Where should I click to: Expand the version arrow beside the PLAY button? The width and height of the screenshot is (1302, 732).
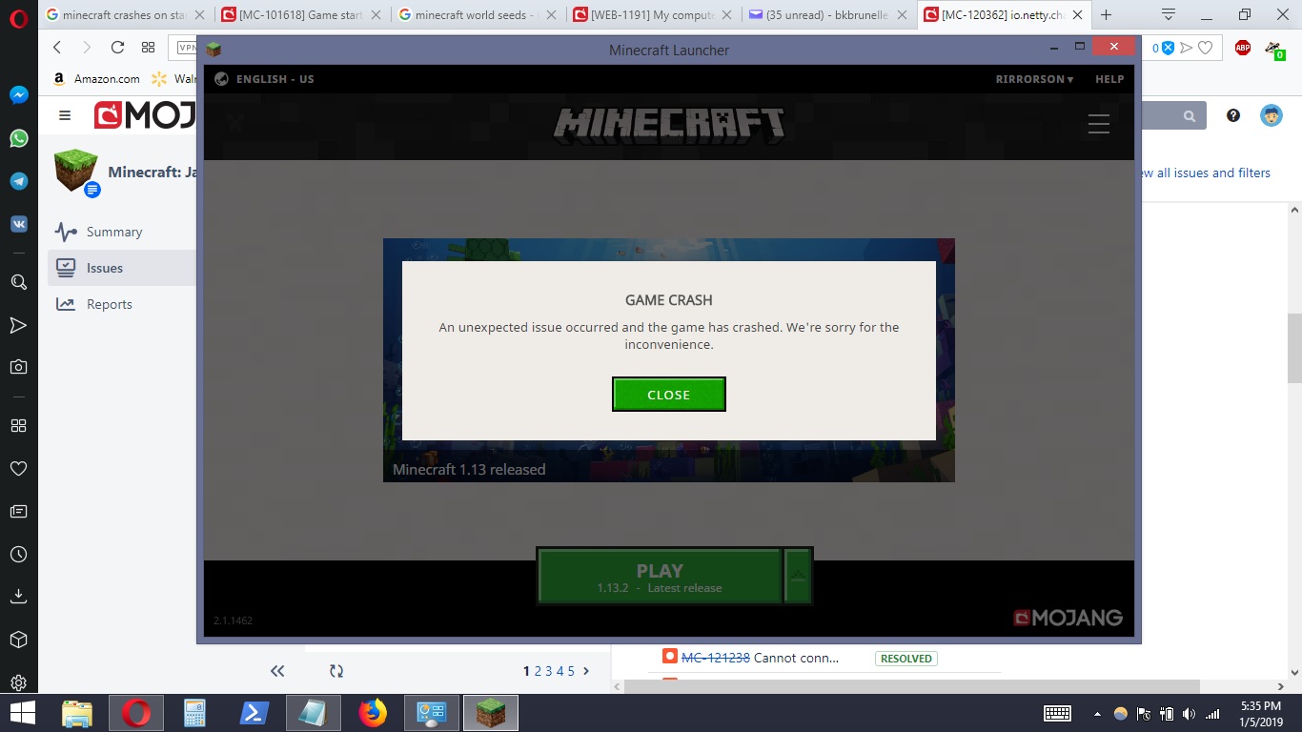[798, 576]
